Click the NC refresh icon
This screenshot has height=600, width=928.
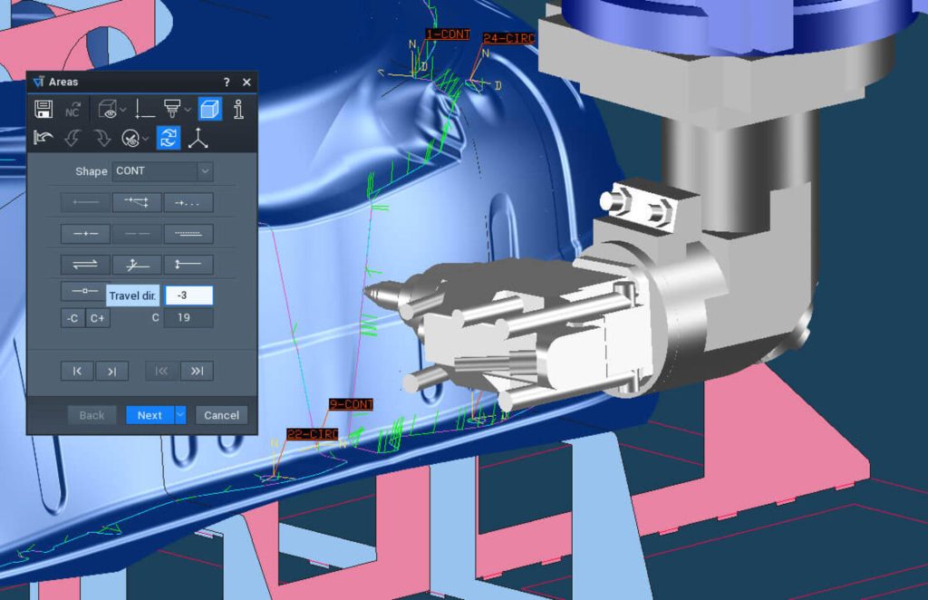coord(73,110)
